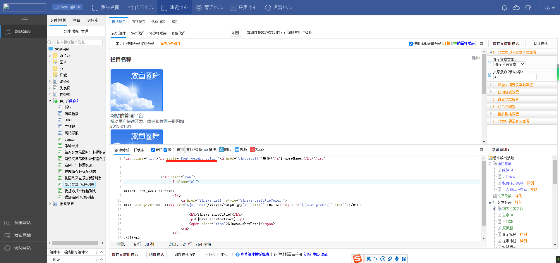Uncheck use template environment preview
Screen dimensions: 560x263
pos(411,44)
